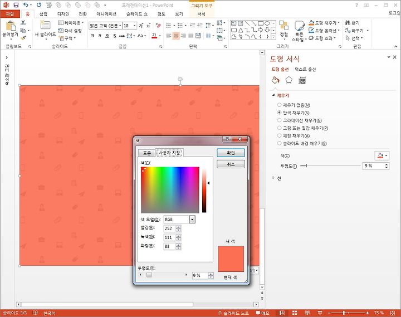The height and width of the screenshot is (317, 401).
Task: Select the right arrow shape in gallery
Action: point(260,30)
